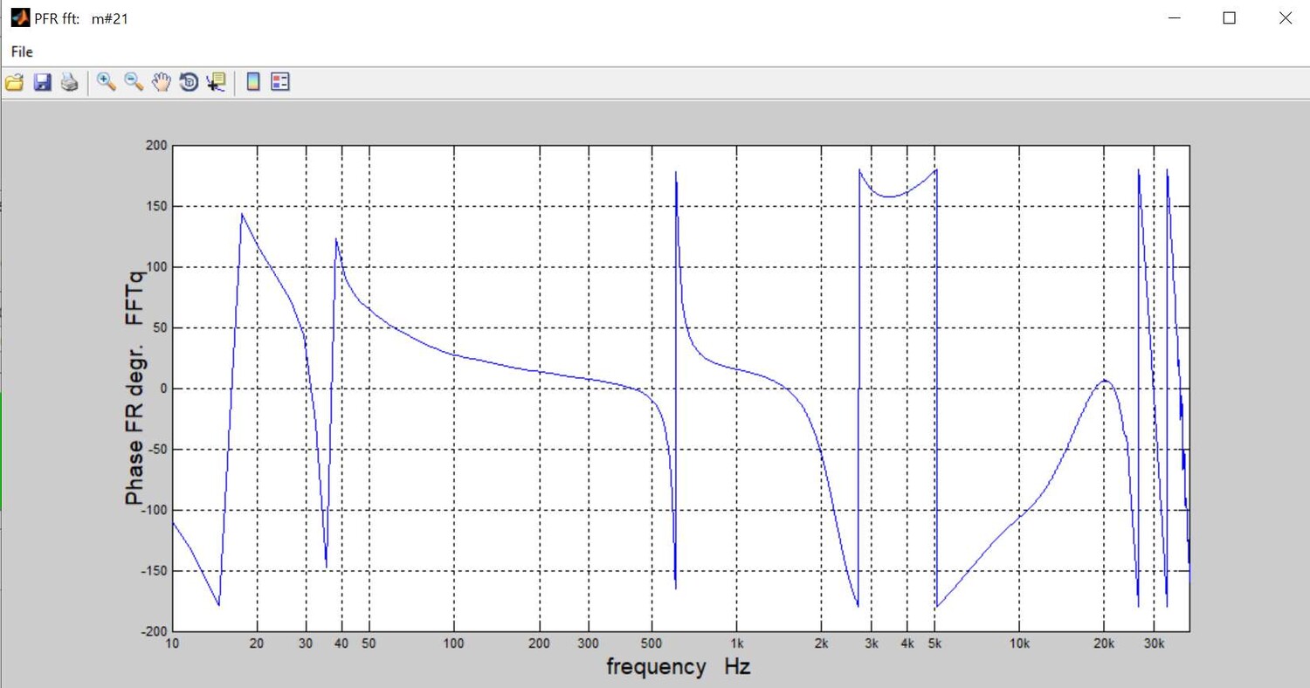Click the 'PFR fft: m#21' window title
The width and height of the screenshot is (1310, 688).
pyautogui.click(x=81, y=18)
